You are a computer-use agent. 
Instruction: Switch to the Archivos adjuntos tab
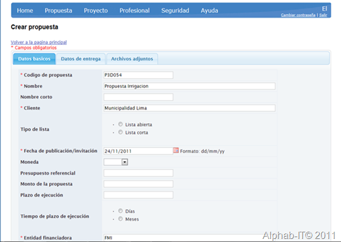pyautogui.click(x=132, y=59)
